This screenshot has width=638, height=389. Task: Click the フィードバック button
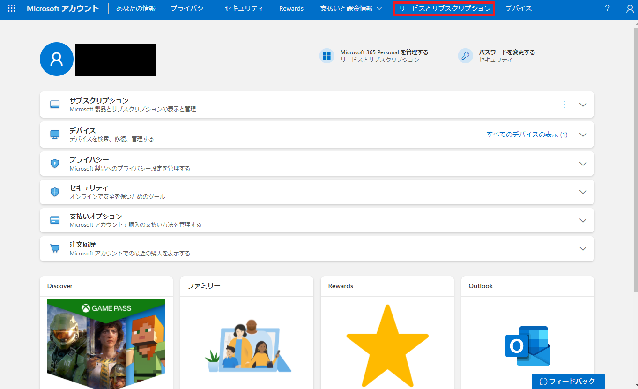pos(568,381)
